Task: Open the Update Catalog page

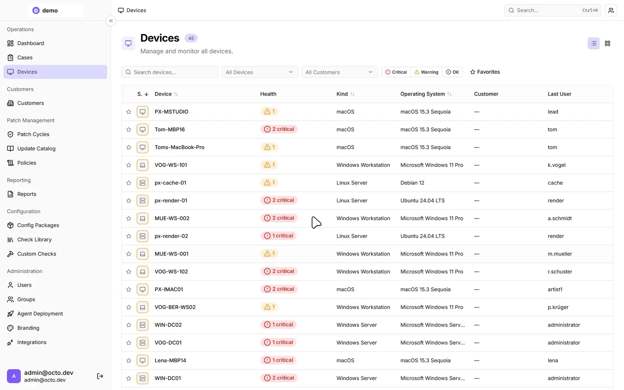Action: 55,149
